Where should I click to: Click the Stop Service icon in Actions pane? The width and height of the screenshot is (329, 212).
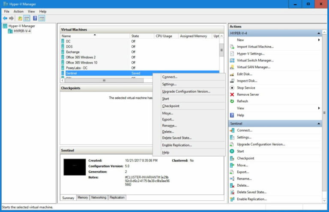pyautogui.click(x=232, y=88)
